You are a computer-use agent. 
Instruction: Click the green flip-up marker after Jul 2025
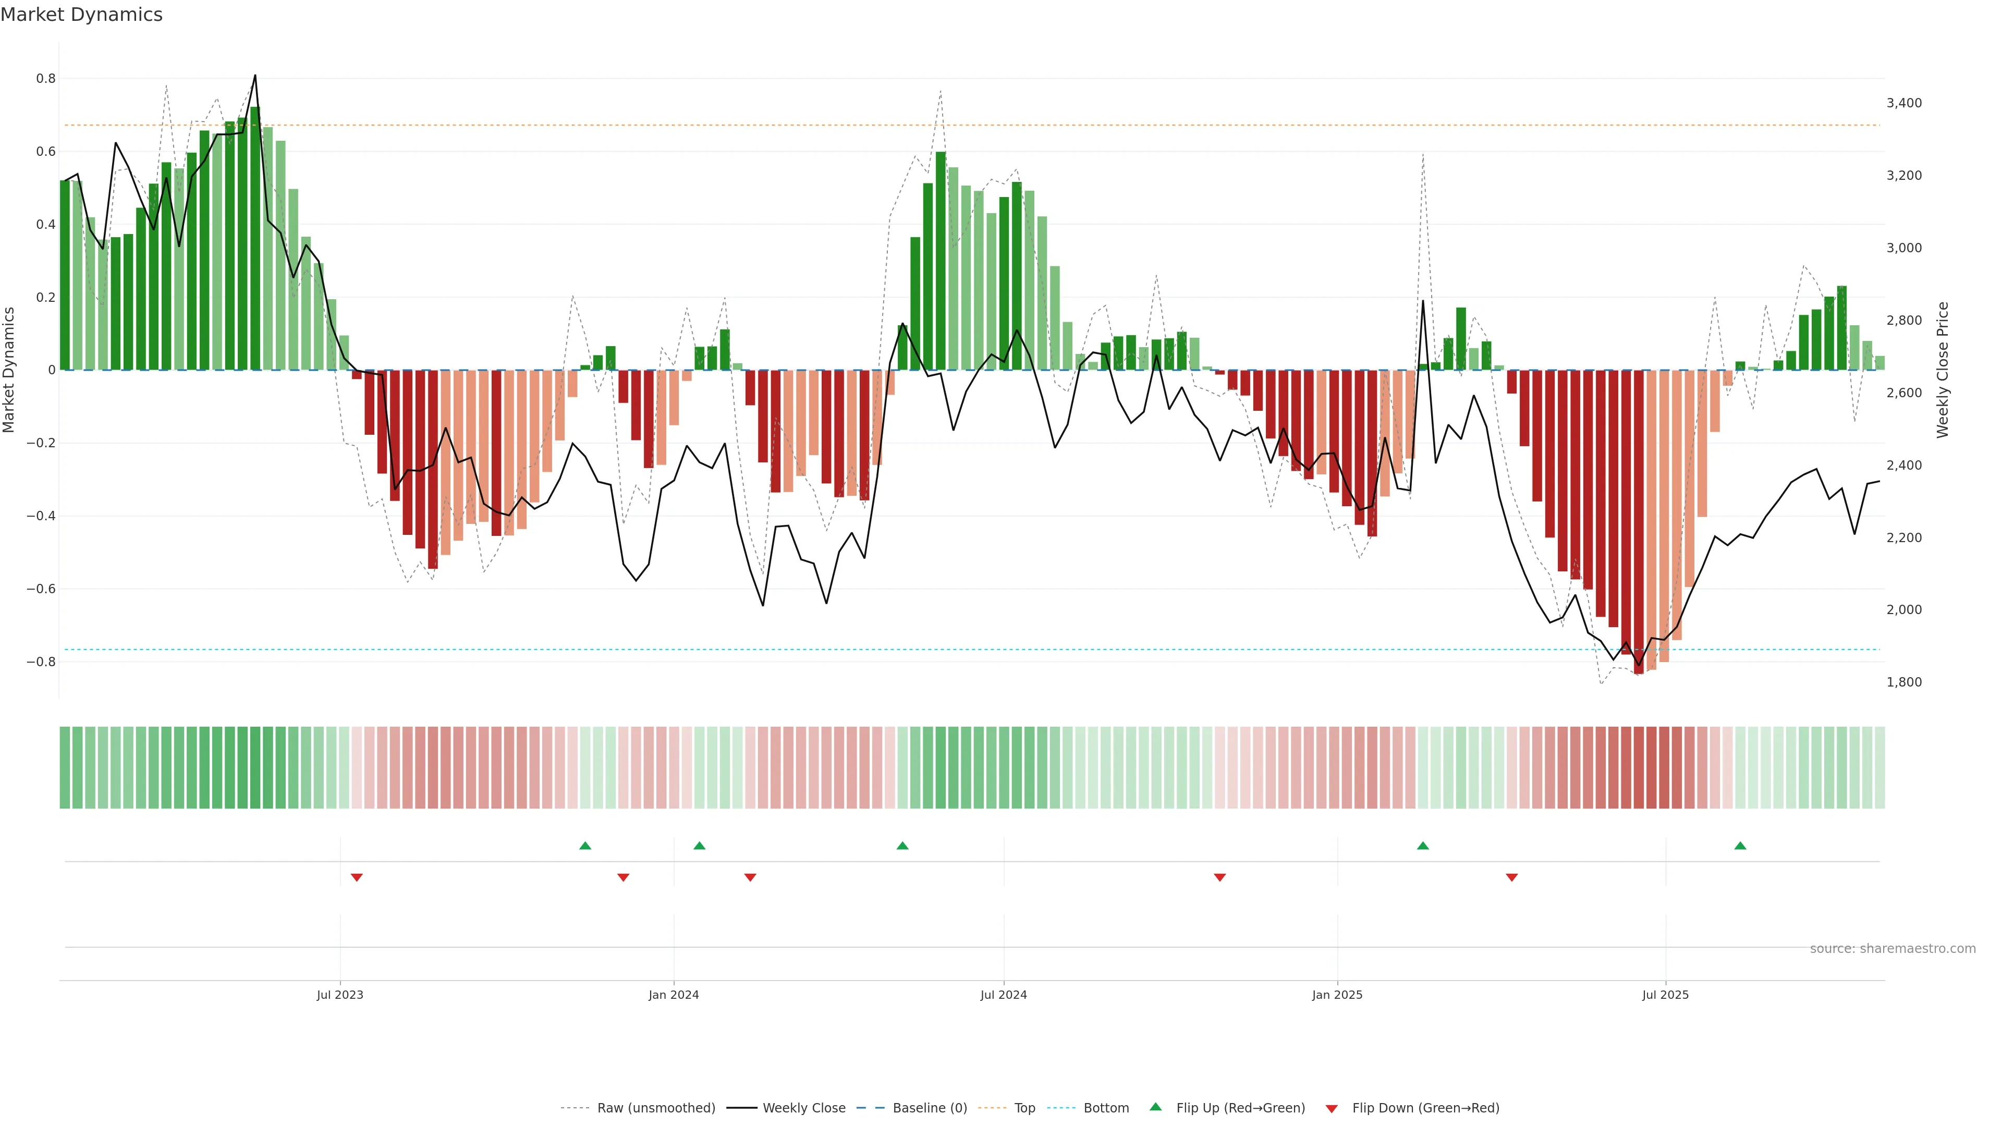(1740, 846)
